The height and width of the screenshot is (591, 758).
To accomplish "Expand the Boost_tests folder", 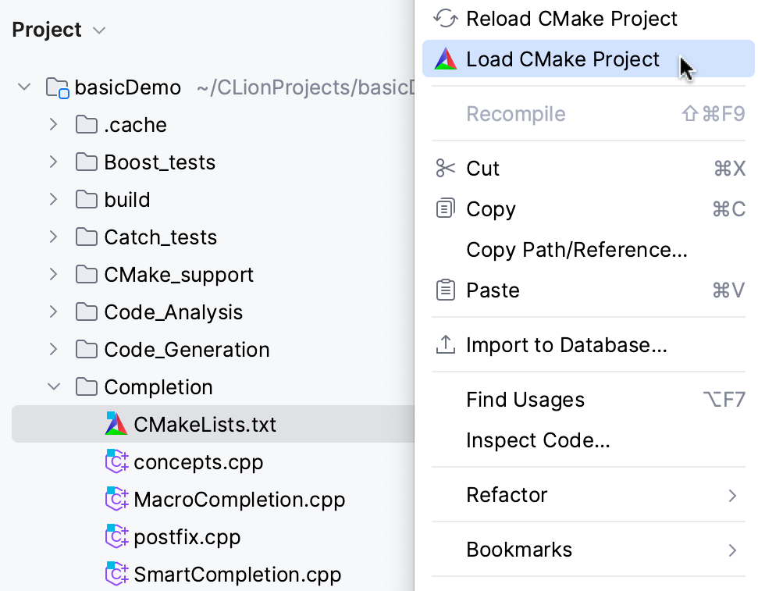I will click(53, 162).
